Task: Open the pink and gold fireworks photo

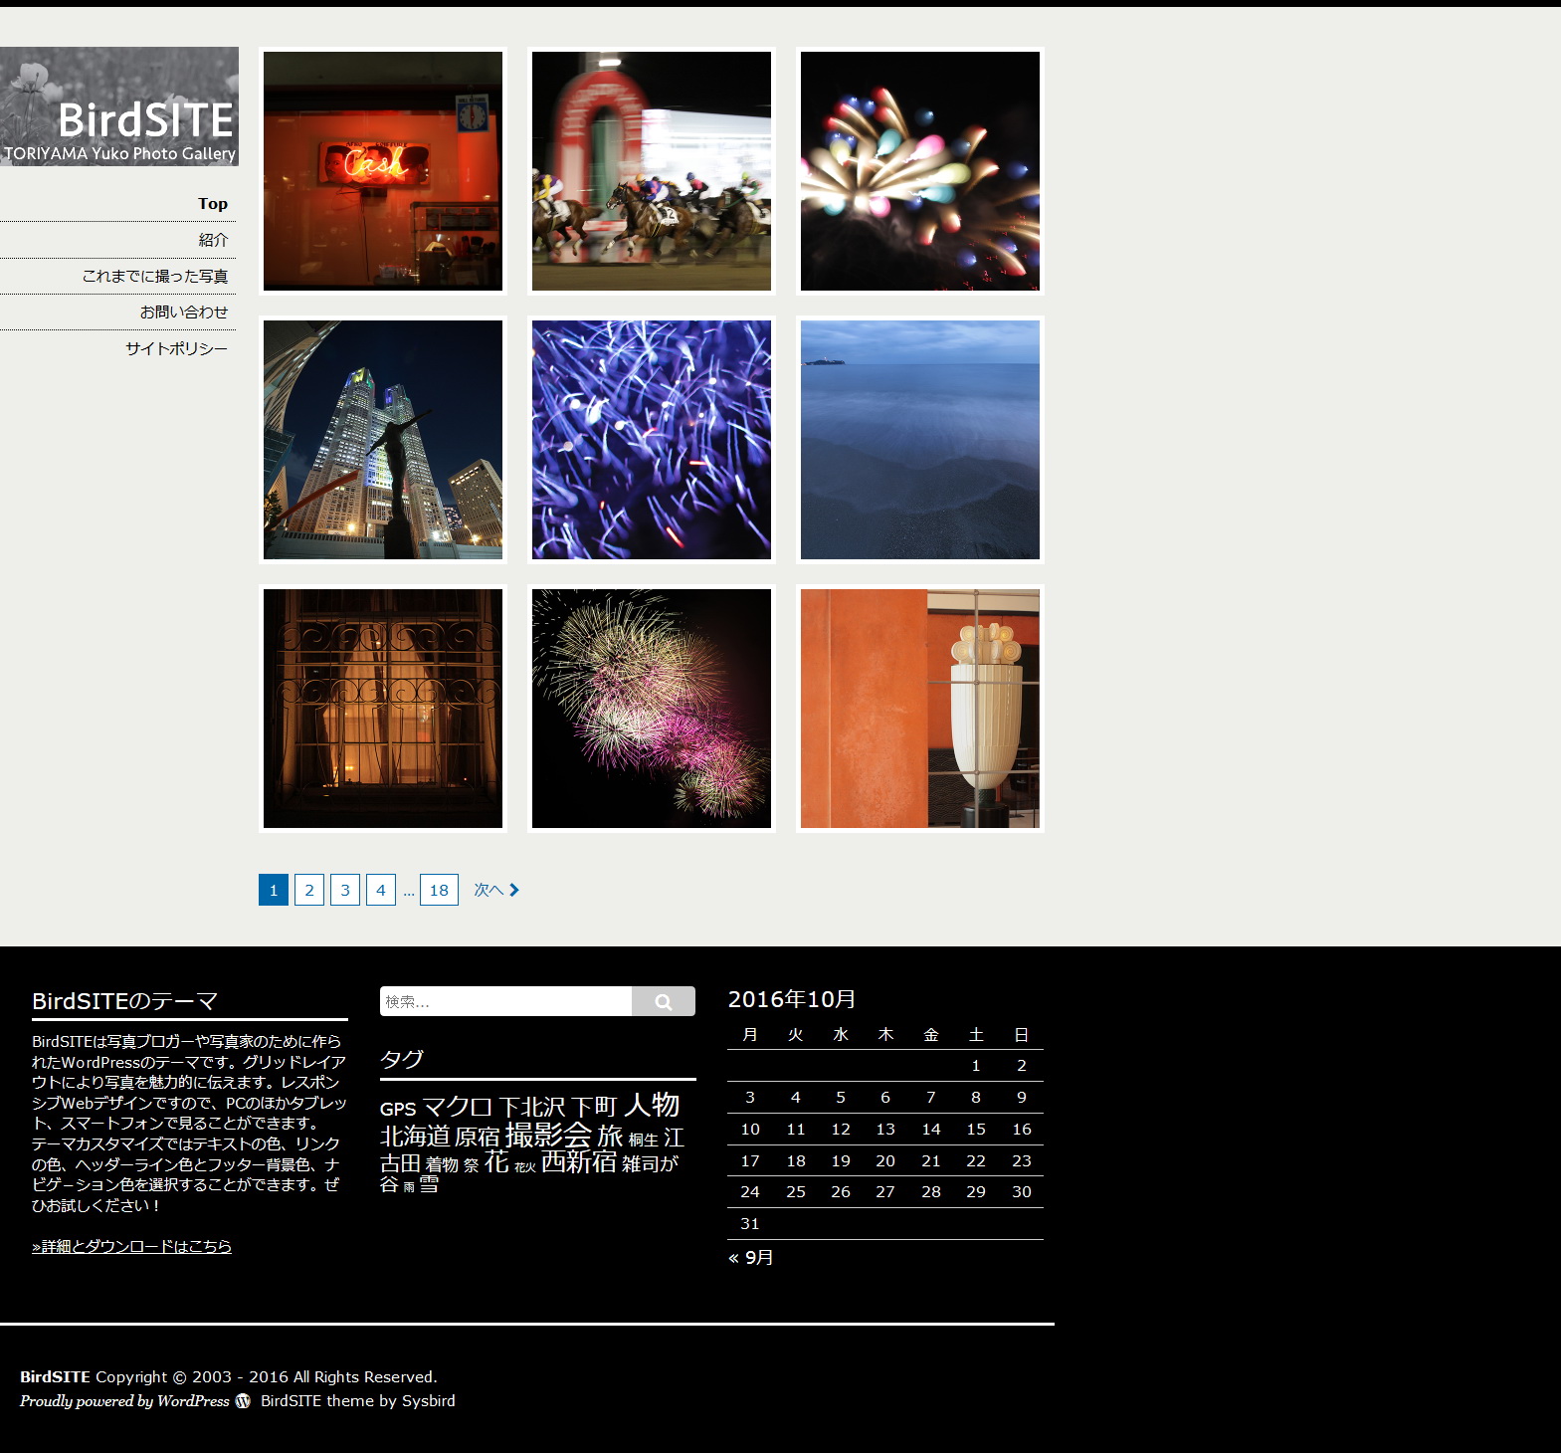Action: pyautogui.click(x=652, y=709)
